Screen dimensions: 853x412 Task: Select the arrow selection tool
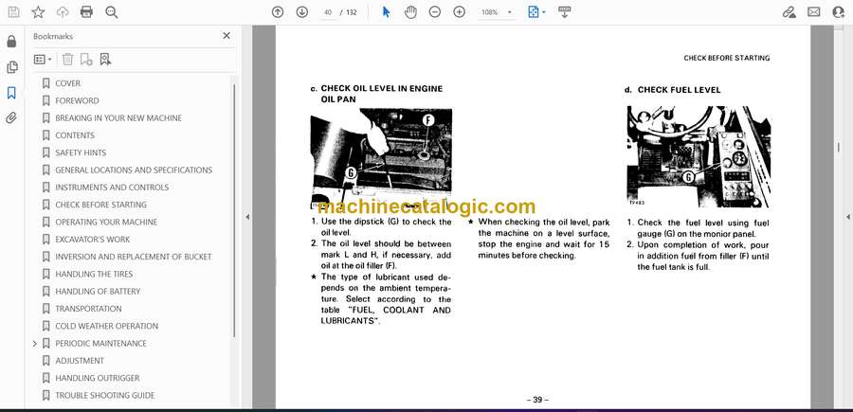click(387, 12)
